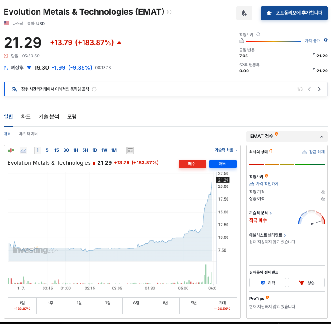
Task: Select the 6달 period range
Action: click(x=136, y=306)
